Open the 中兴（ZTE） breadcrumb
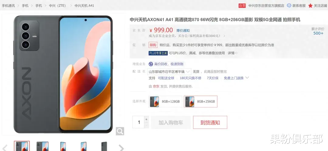 [x=57, y=6]
